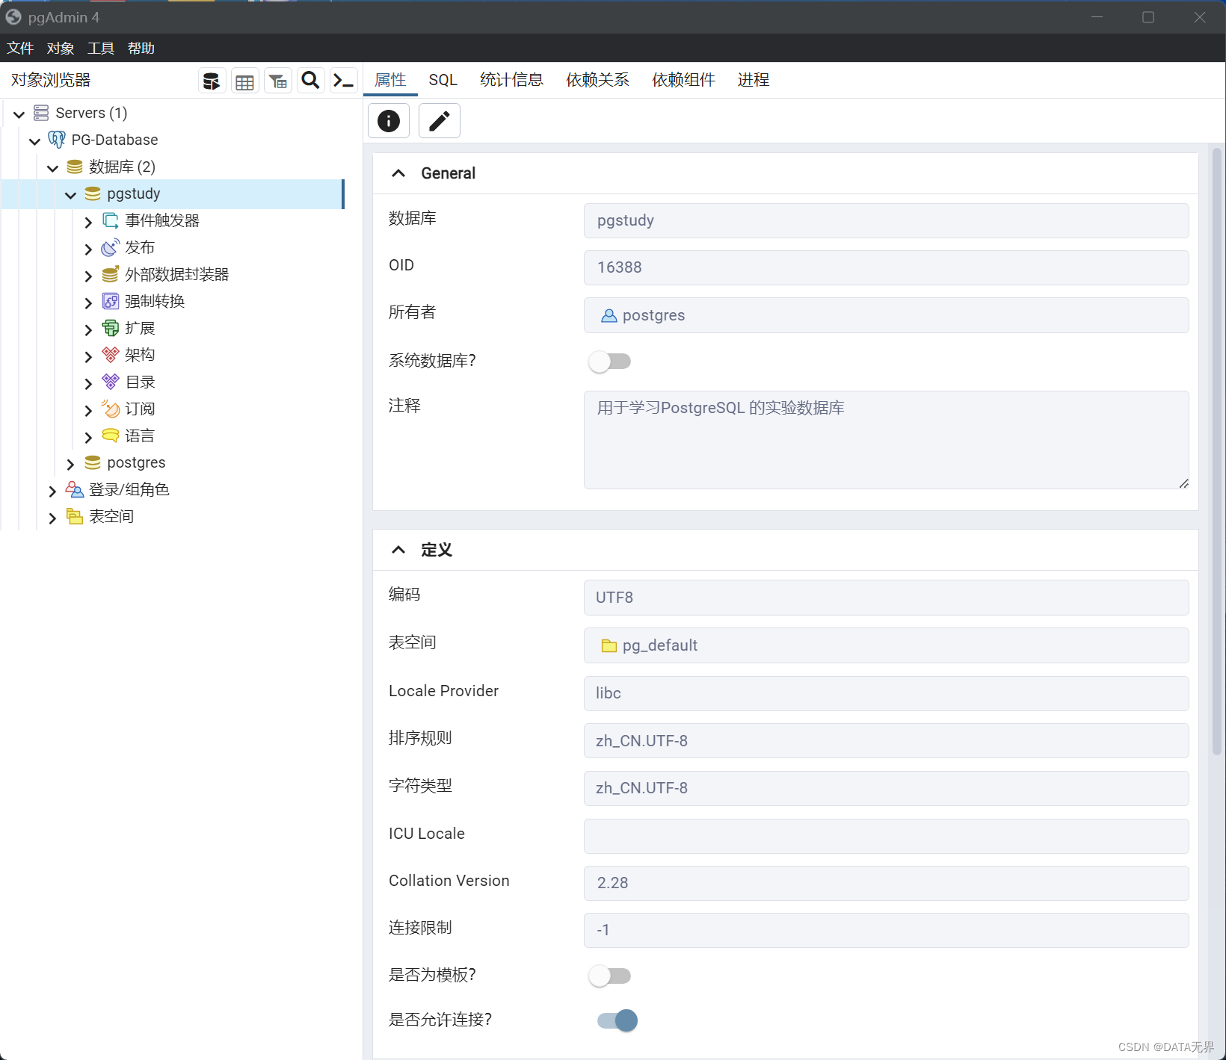Select the 语言 tree row label

(x=140, y=436)
